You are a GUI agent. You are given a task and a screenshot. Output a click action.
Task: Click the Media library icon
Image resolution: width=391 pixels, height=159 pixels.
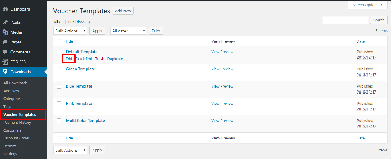tap(5, 32)
